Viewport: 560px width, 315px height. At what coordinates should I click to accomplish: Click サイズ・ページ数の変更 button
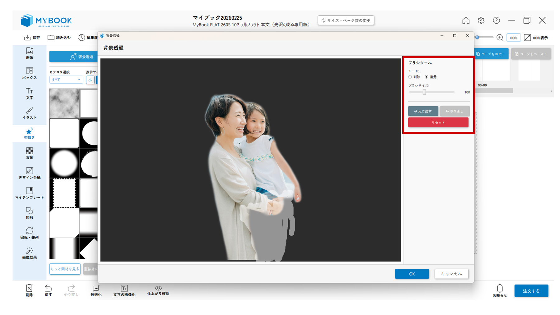(346, 20)
